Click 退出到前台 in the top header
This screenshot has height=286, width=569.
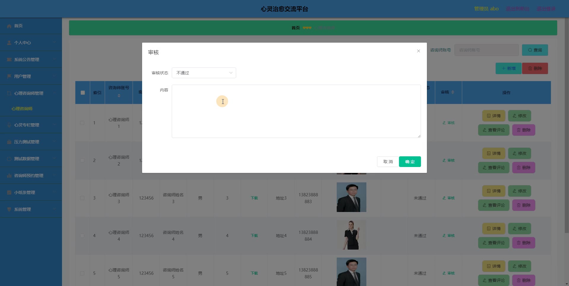click(517, 9)
